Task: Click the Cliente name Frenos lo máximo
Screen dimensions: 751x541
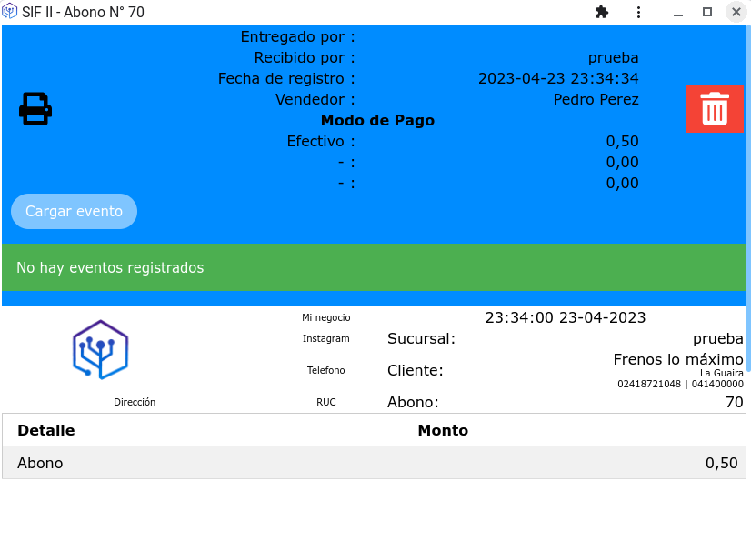Action: pyautogui.click(x=677, y=359)
